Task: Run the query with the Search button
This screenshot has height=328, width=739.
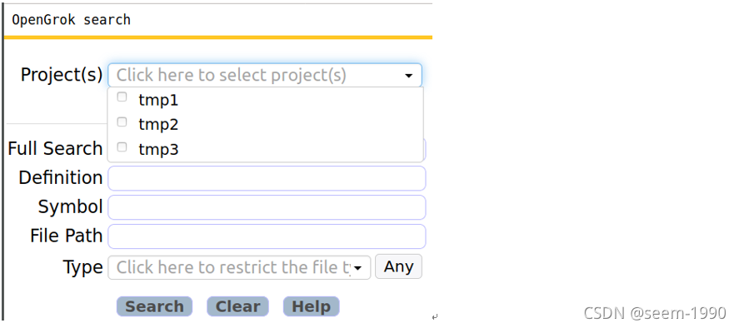Action: coord(155,306)
